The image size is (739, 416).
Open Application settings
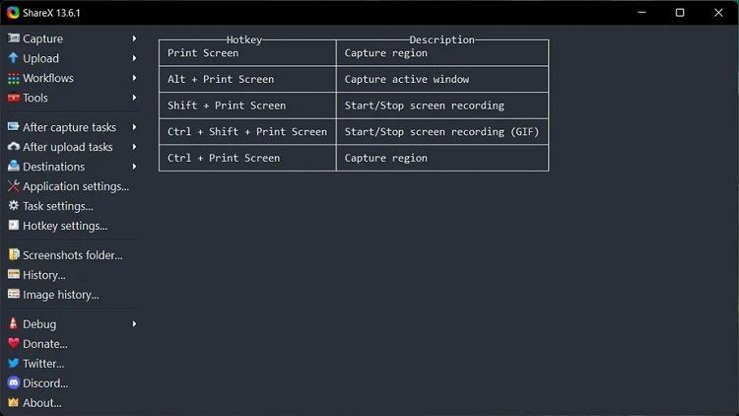point(75,186)
